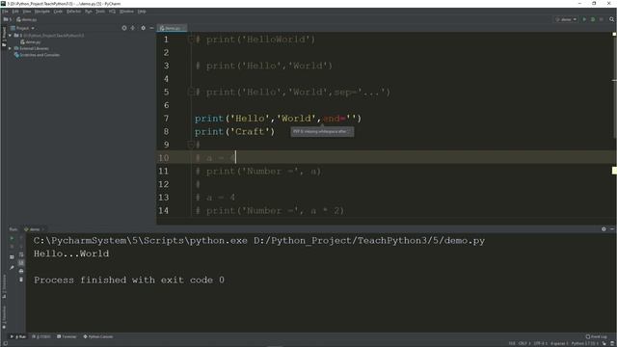
Task: Toggle the Structure side stripe button
Action: tap(4, 286)
